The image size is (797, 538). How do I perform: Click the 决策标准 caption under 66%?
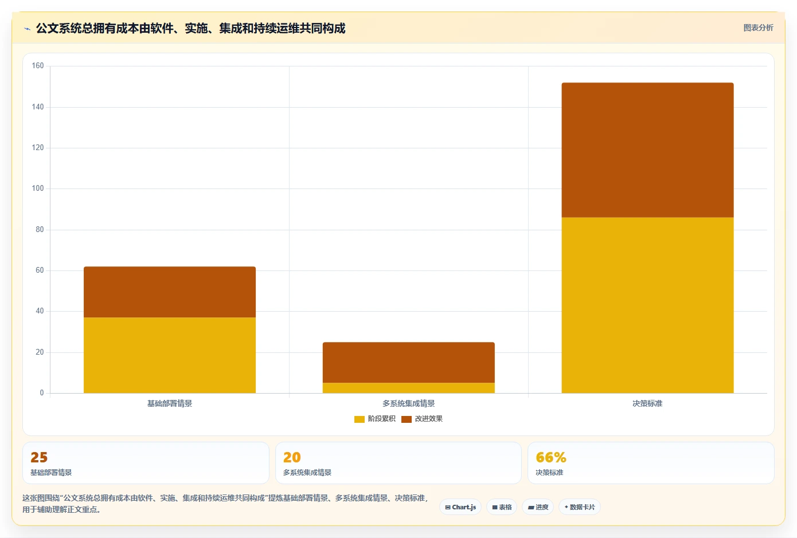549,473
